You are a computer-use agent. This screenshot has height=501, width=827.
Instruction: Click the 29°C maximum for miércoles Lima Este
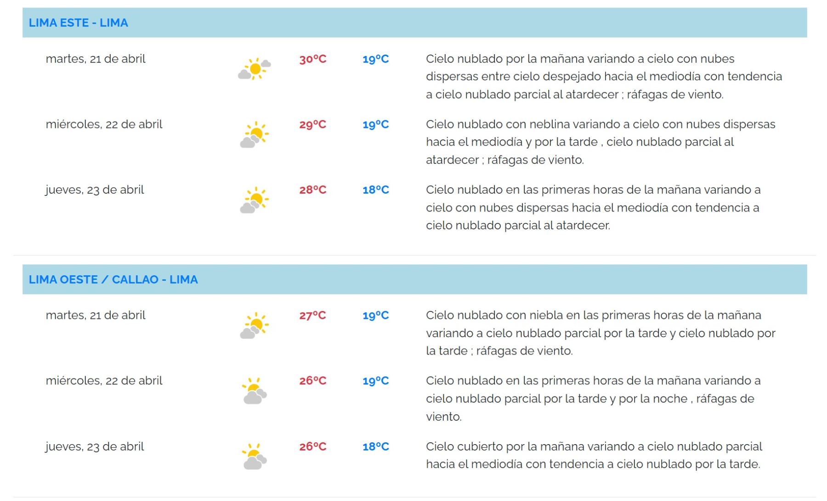(x=312, y=124)
